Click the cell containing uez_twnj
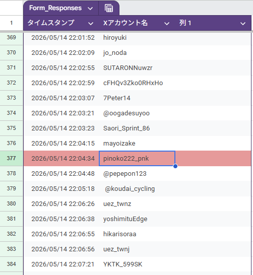 tap(137, 249)
